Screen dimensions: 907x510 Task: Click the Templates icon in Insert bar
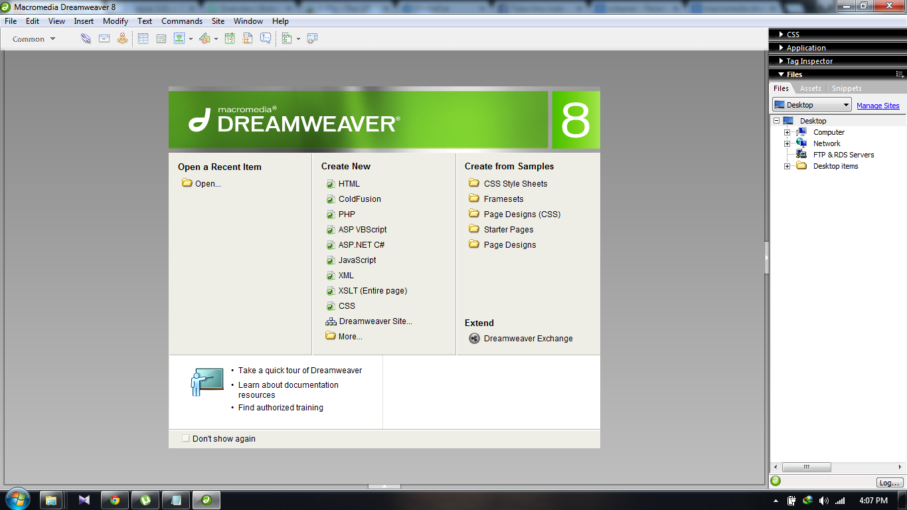click(x=287, y=39)
